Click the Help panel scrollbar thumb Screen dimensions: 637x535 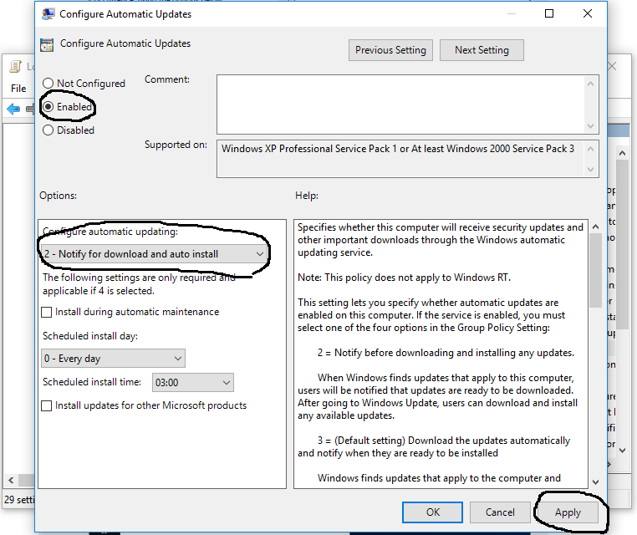click(595, 272)
